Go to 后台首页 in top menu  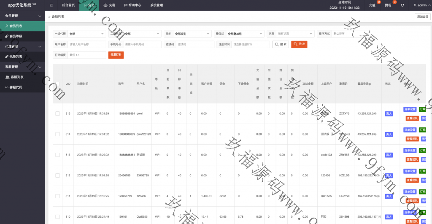[x=68, y=5]
